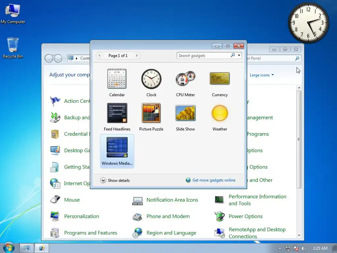The width and height of the screenshot is (337, 253).
Task: Select the CPU Meter gadget
Action: pyautogui.click(x=185, y=83)
